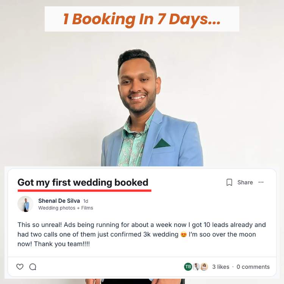Screen dimensions: 284x284
Task: Open the Wedding photos + Films space link
Action: pos(66,208)
